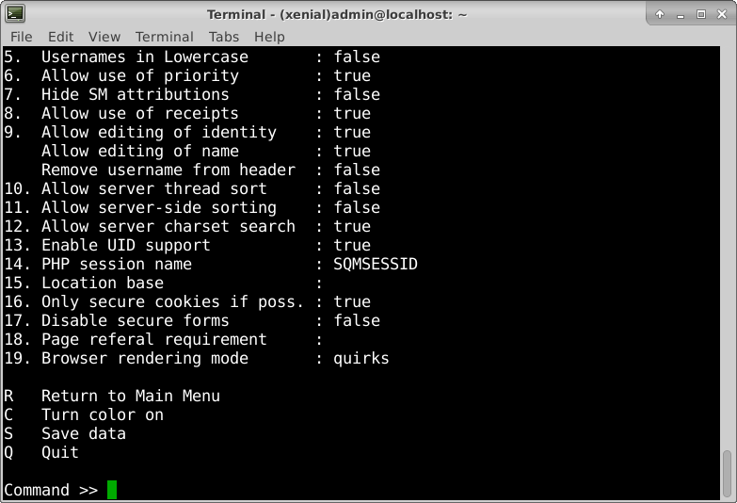Open the View menu
The height and width of the screenshot is (503, 737).
click(x=104, y=37)
